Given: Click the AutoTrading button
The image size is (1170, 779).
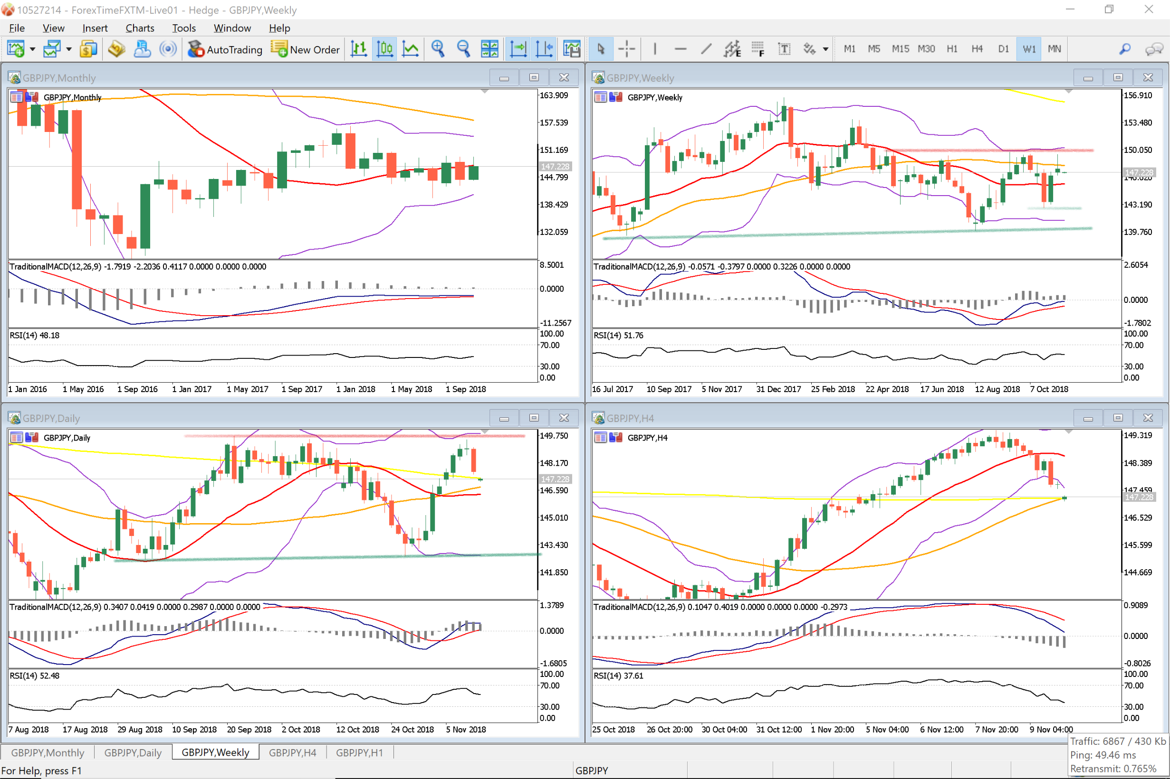Looking at the screenshot, I should tap(225, 49).
